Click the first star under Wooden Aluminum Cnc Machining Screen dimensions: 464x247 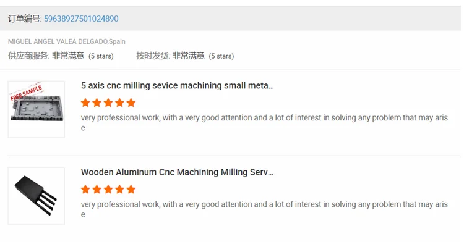[x=86, y=189]
